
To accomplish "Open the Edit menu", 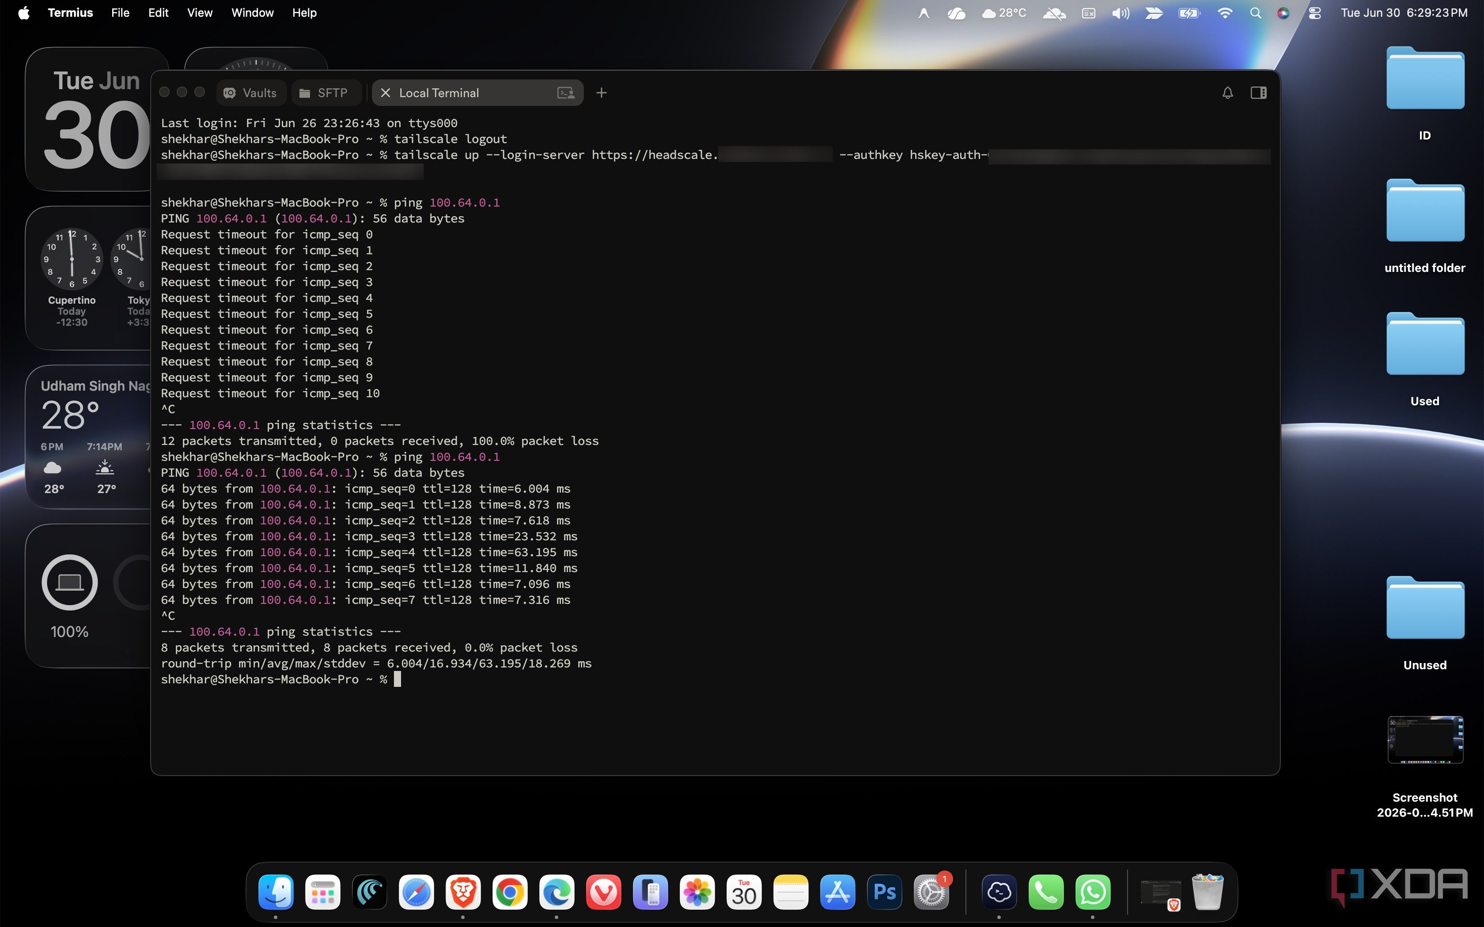I will pos(158,12).
